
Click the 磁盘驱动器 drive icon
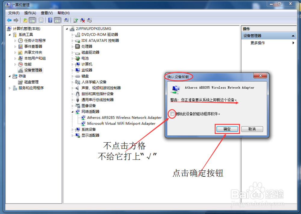78,53
